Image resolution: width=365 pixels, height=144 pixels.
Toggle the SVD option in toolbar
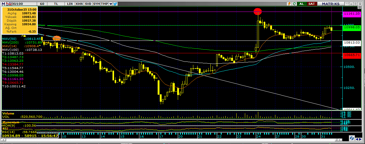click(88, 4)
